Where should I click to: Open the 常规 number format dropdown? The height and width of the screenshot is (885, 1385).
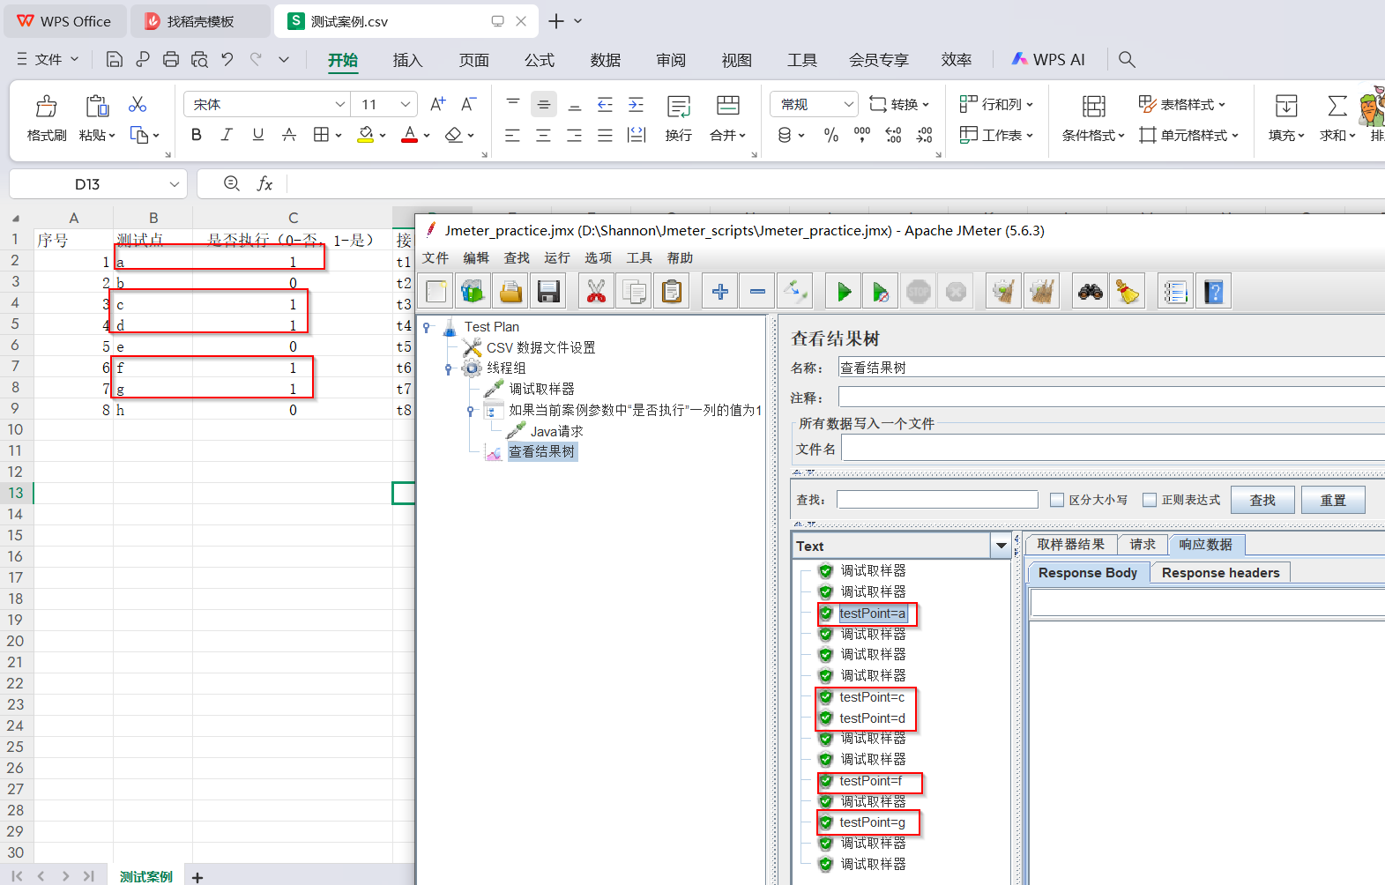point(849,104)
